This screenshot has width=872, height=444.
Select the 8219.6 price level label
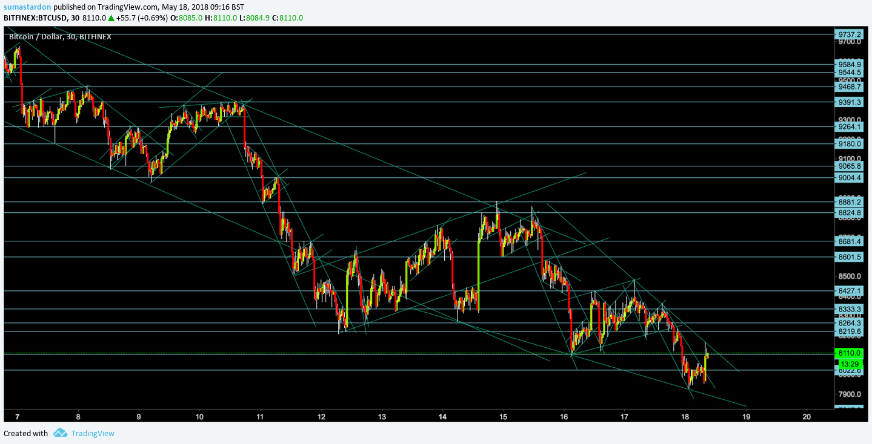(x=848, y=331)
